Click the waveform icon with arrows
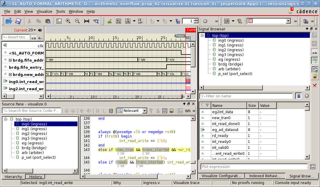Screen dimensions: 320x187 [141, 21]
